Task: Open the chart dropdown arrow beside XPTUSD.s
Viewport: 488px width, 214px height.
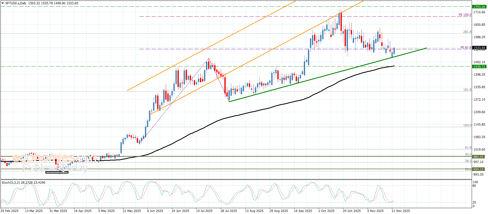Action: pos(3,3)
